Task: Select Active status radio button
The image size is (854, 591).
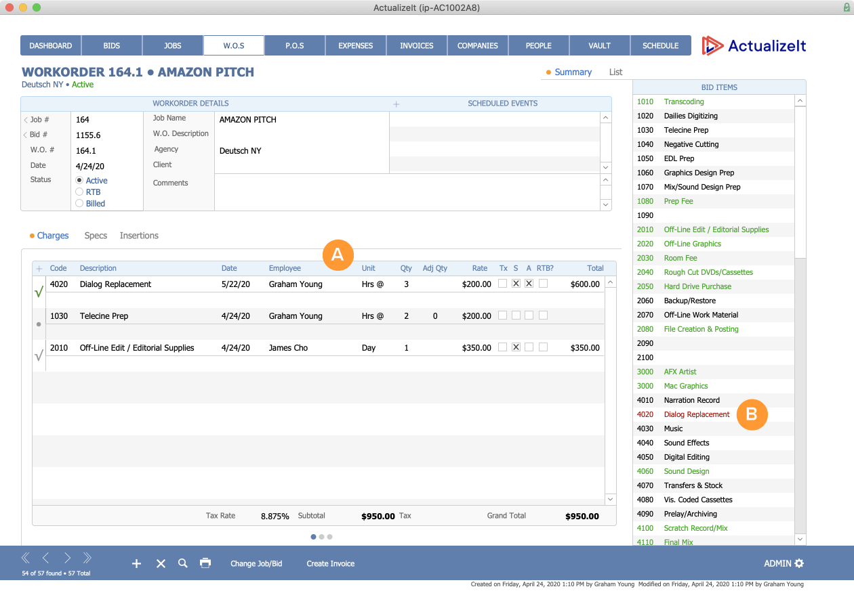Action: point(80,181)
